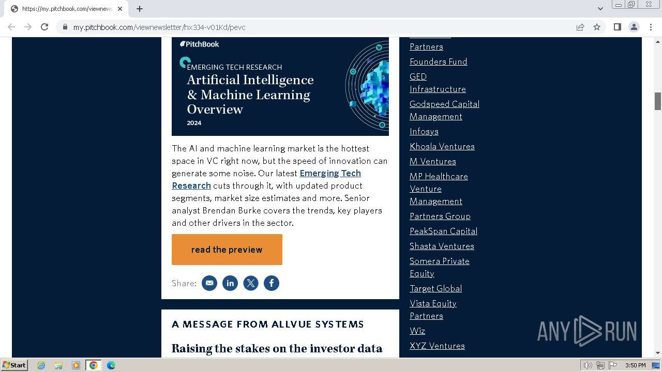Close the PitchBook newsletter tab
The height and width of the screenshot is (372, 662).
coord(120,9)
